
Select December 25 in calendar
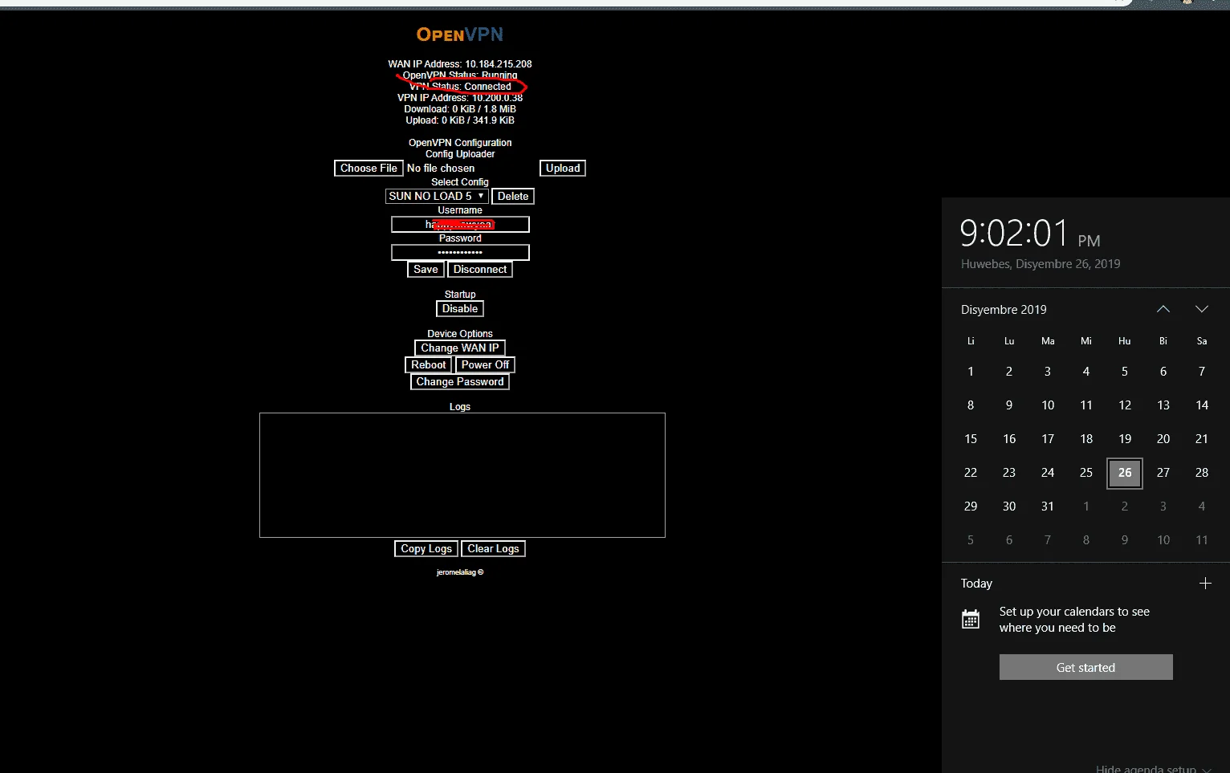[1086, 473]
